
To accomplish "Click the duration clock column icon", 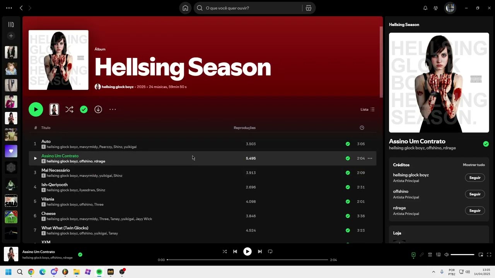I will click(362, 128).
